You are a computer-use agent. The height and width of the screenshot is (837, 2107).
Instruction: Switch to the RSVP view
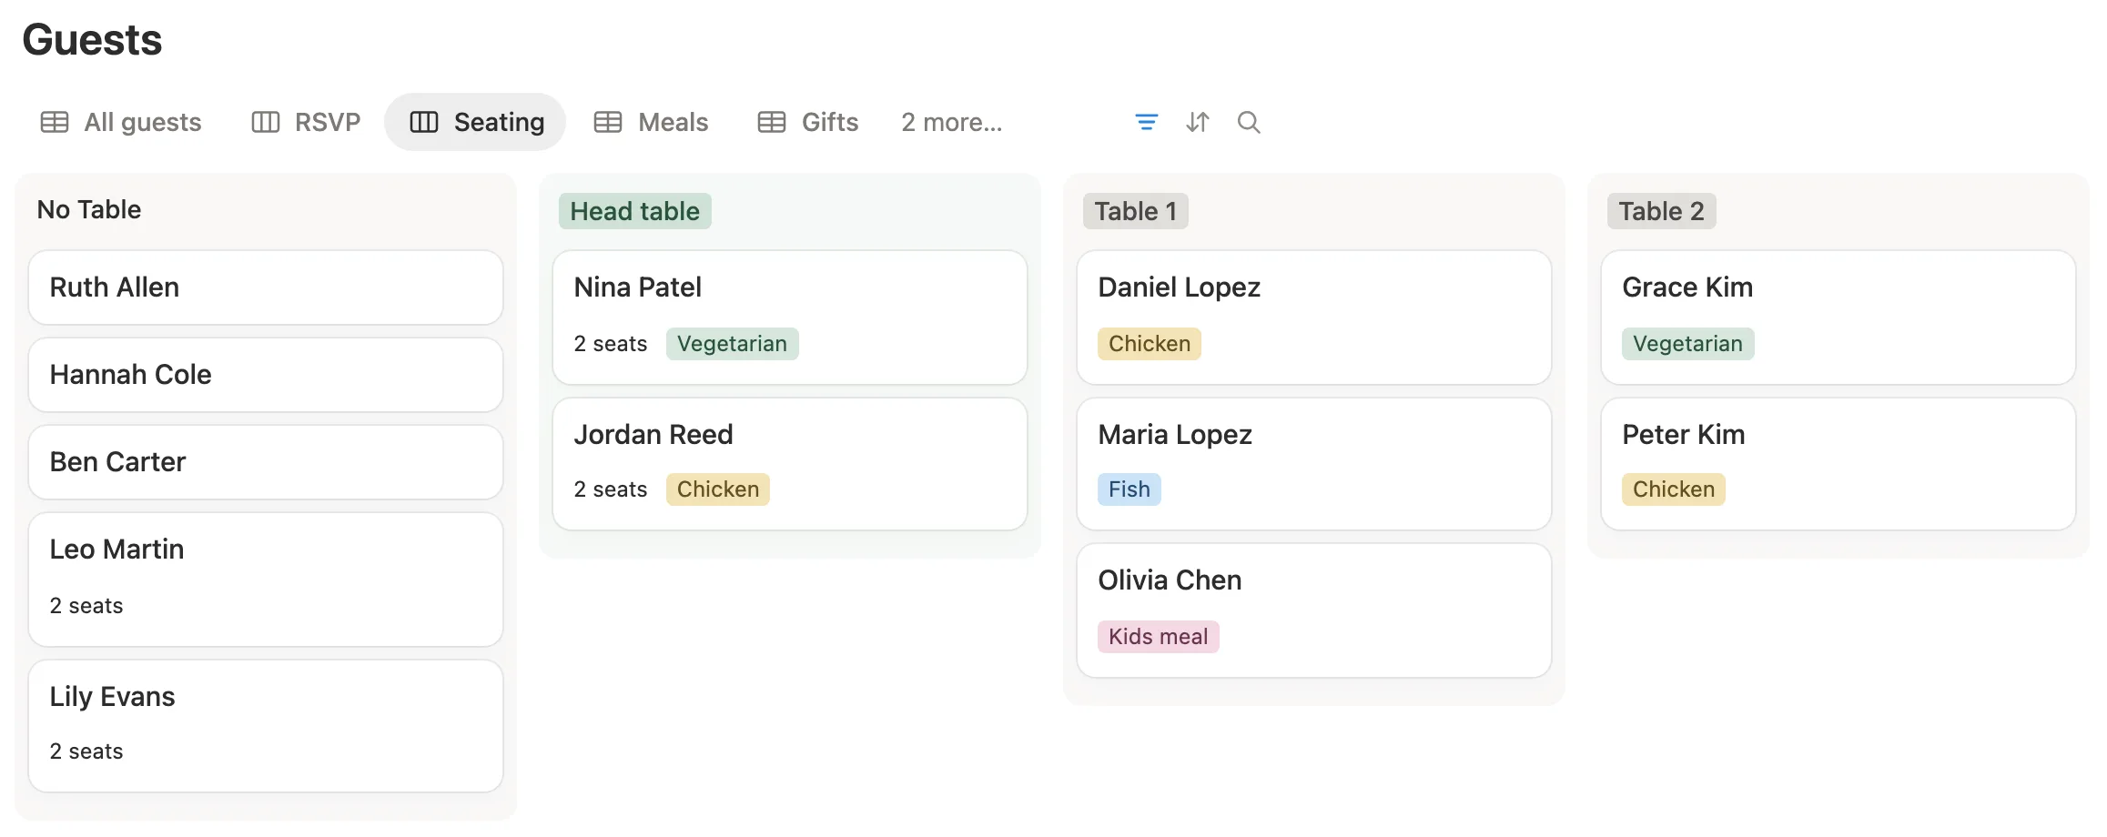306,122
